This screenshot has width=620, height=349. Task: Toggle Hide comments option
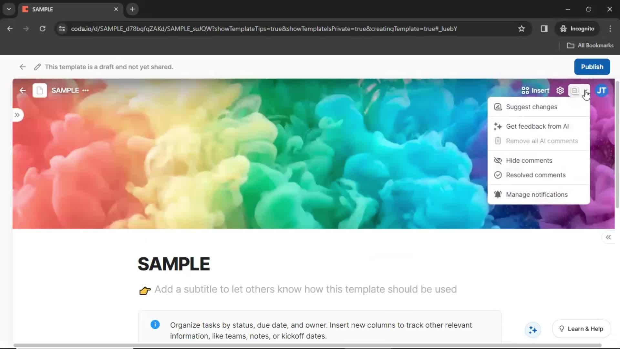529,160
